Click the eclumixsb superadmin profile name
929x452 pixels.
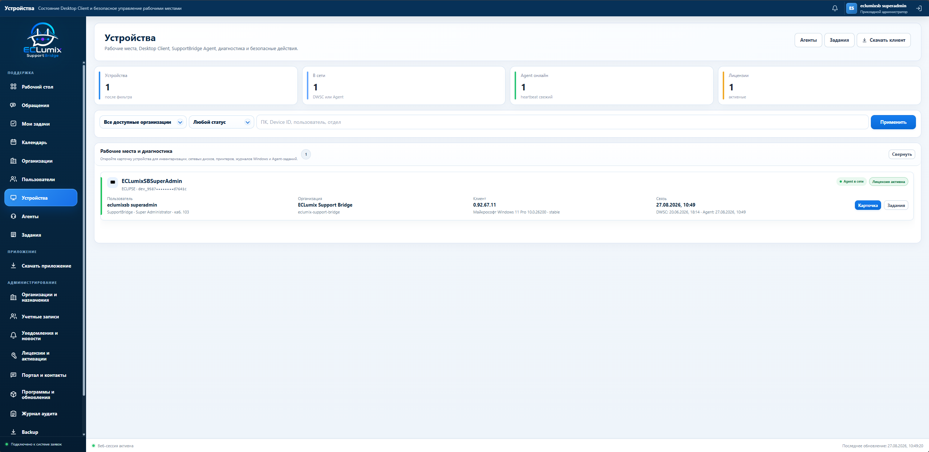click(x=883, y=6)
